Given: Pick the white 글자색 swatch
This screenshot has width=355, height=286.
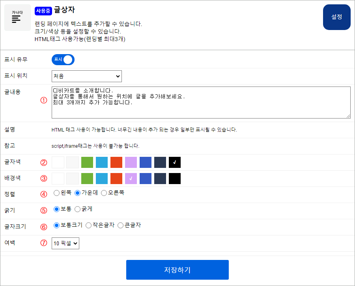Looking at the screenshot, I should [58, 162].
